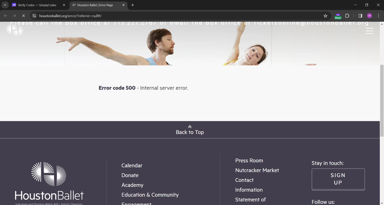Minimize the browser window

[x=355, y=5]
